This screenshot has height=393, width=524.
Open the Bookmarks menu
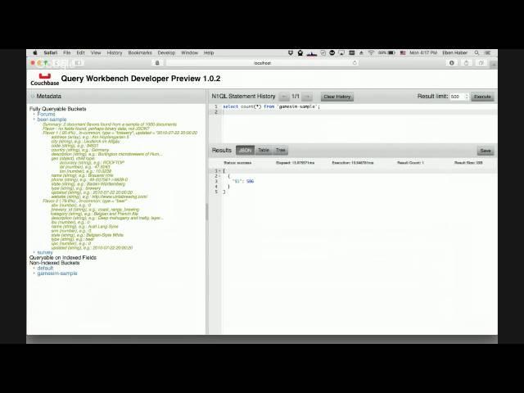coord(140,52)
